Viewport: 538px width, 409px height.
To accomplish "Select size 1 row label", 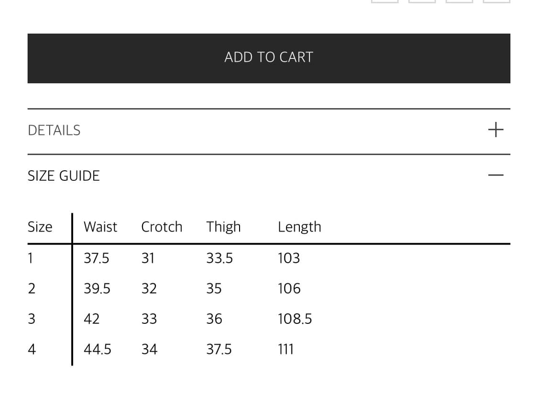I will [31, 258].
